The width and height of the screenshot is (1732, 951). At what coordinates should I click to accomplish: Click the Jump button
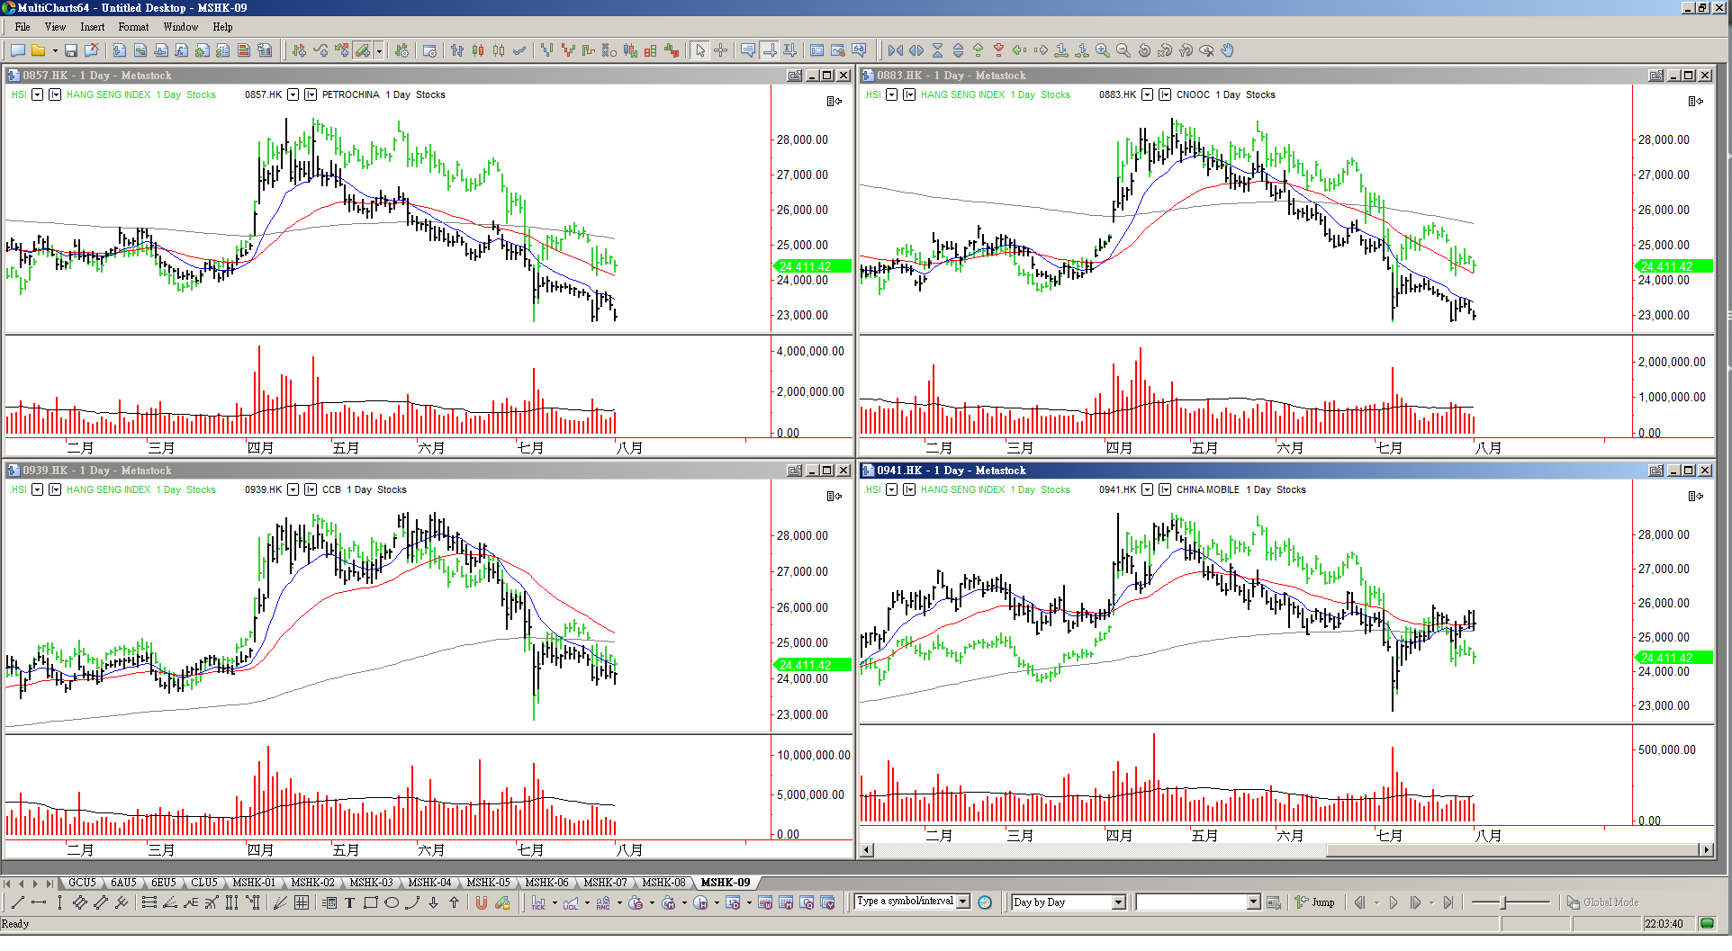[x=1314, y=902]
